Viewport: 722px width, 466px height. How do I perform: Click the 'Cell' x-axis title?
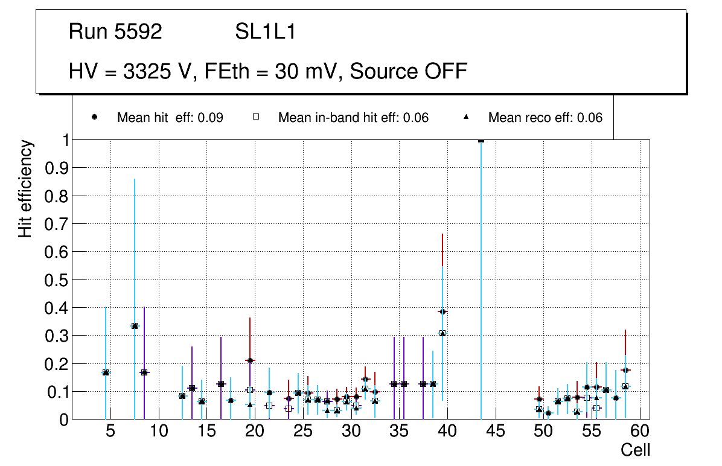(636, 450)
